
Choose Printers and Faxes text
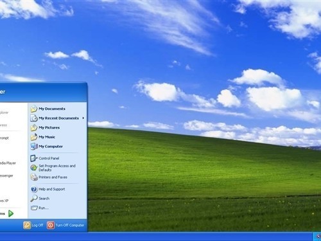pos(53,177)
